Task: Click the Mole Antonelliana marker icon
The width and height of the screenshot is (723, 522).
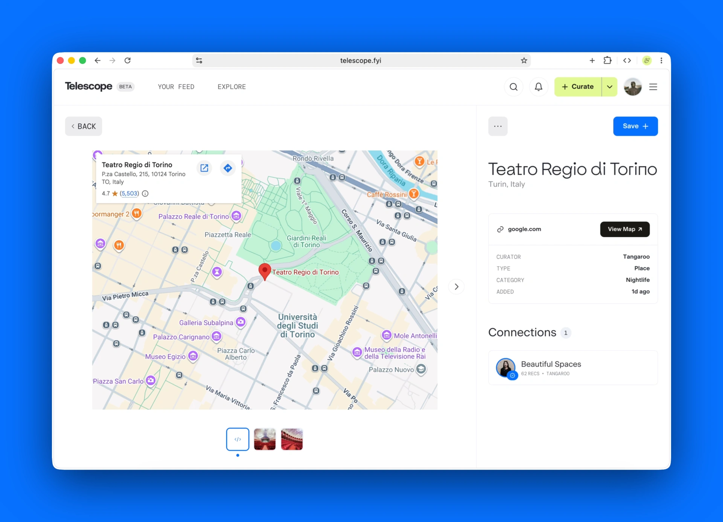Action: click(387, 335)
